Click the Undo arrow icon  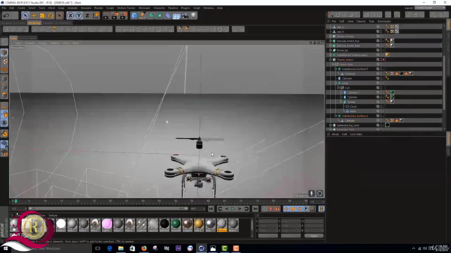pos(6,15)
